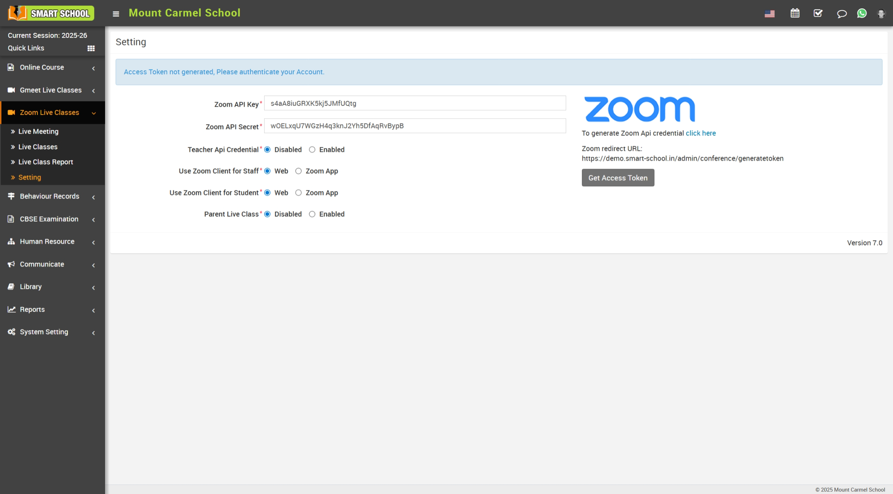This screenshot has height=494, width=893.
Task: Follow the 'click here' Zoom credential link
Action: coord(701,133)
